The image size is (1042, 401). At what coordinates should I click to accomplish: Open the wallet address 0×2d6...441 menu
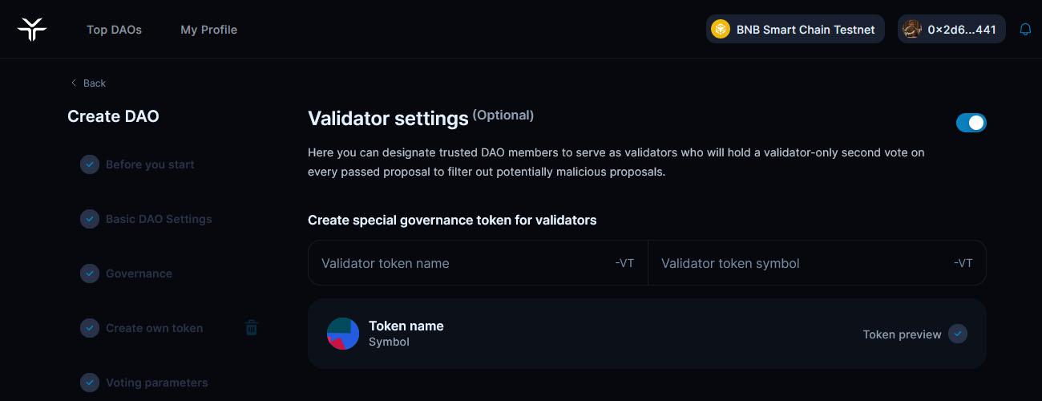click(x=961, y=30)
